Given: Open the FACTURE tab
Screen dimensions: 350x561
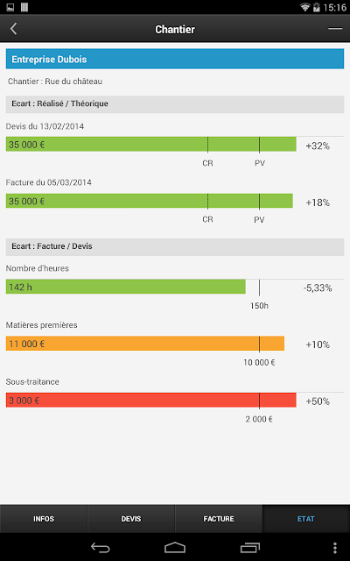Looking at the screenshot, I should (219, 519).
